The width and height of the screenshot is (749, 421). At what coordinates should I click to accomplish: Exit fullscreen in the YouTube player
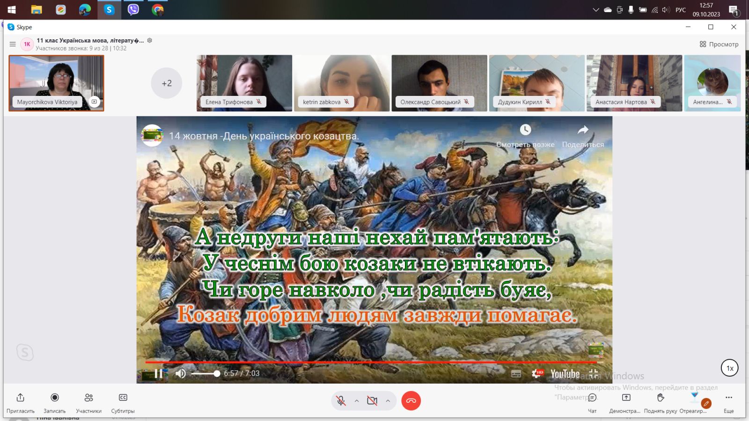[x=594, y=373]
